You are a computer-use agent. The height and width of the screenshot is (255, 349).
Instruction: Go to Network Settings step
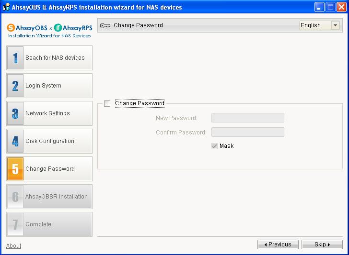point(49,113)
